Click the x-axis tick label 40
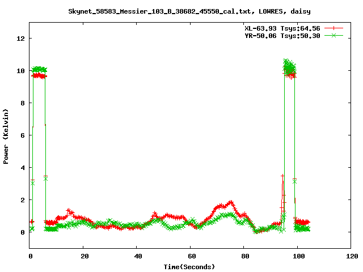The image size is (363, 272). pyautogui.click(x=138, y=256)
